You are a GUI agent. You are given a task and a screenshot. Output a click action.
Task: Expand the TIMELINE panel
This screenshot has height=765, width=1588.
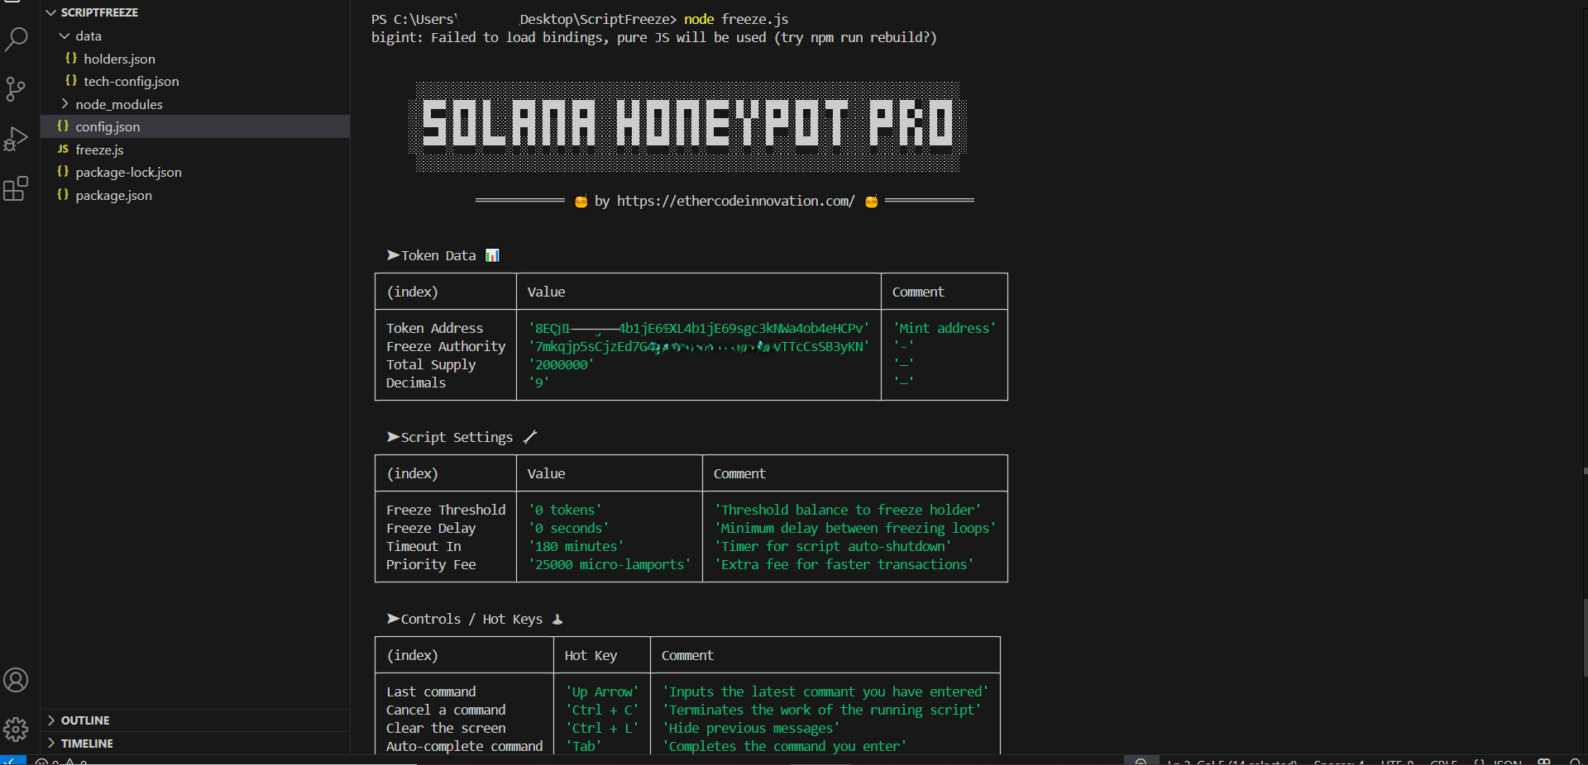click(51, 744)
